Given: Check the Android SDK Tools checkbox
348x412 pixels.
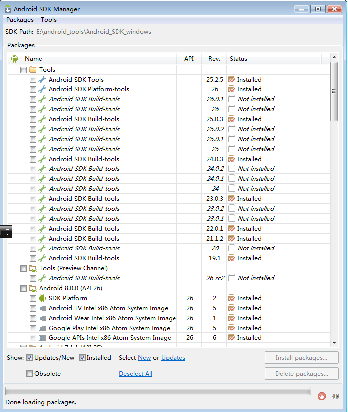Looking at the screenshot, I should click(33, 80).
